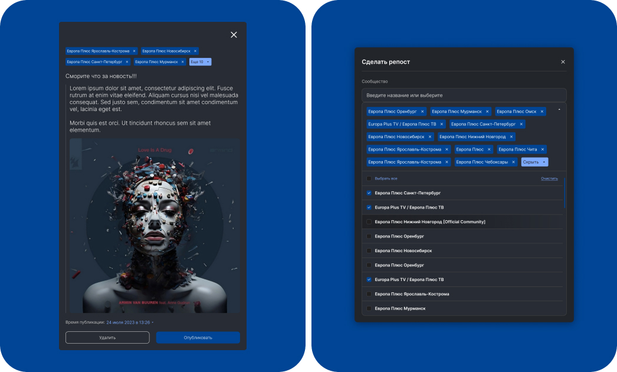
Task: Uncheck Европа Плюс Санкт-Петербург in community list
Action: pyautogui.click(x=369, y=193)
